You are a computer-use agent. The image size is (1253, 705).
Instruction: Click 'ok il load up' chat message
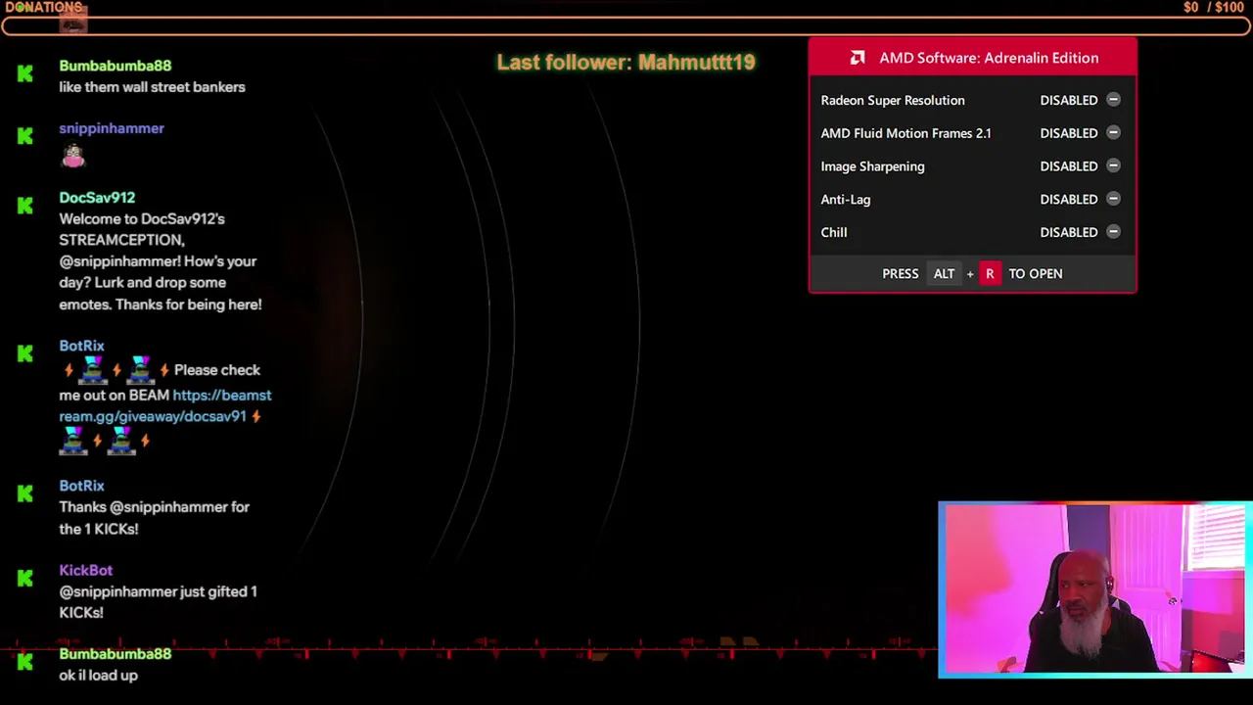tap(98, 676)
